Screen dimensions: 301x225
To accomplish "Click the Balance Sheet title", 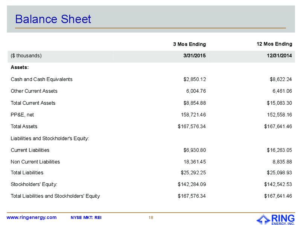I will coord(53,19).
